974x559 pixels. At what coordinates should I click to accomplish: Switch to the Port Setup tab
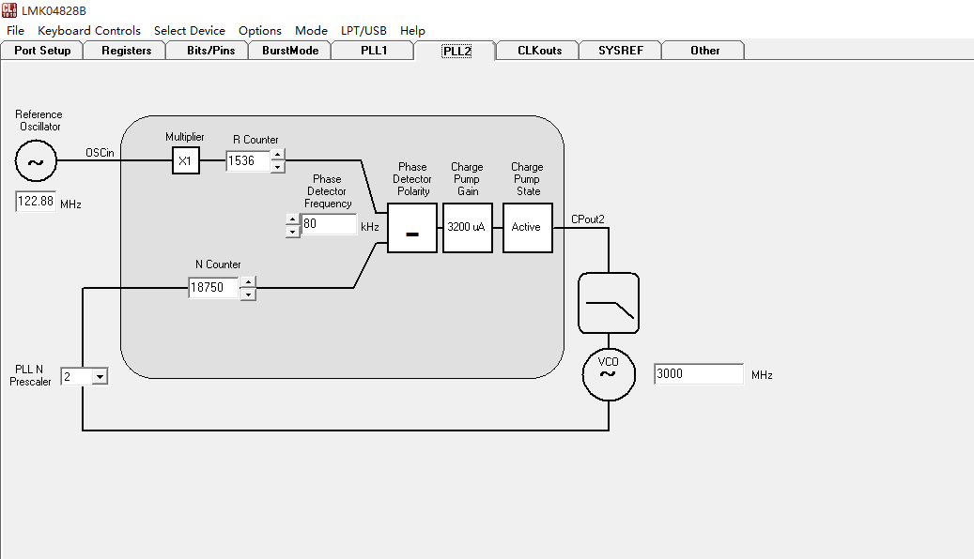coord(42,51)
